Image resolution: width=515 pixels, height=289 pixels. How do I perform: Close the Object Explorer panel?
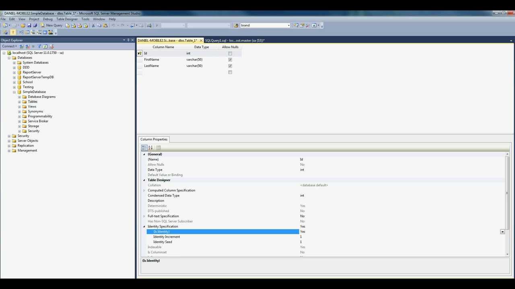[x=133, y=40]
